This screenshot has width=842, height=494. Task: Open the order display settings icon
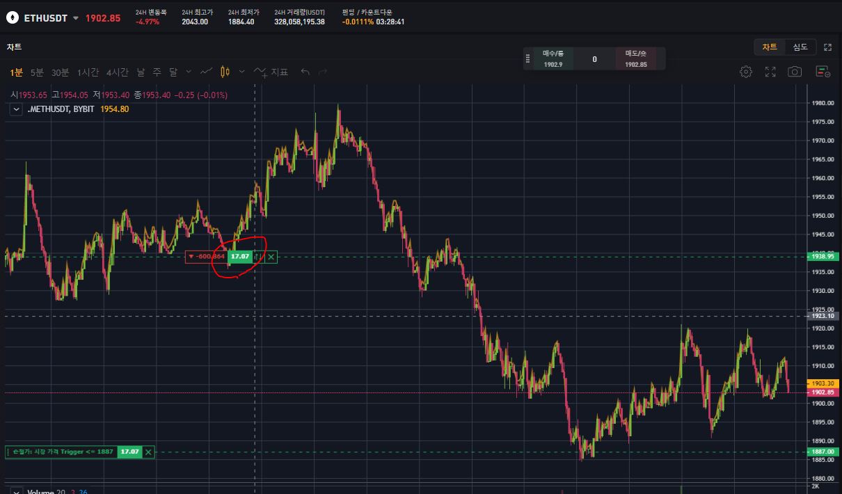(823, 72)
